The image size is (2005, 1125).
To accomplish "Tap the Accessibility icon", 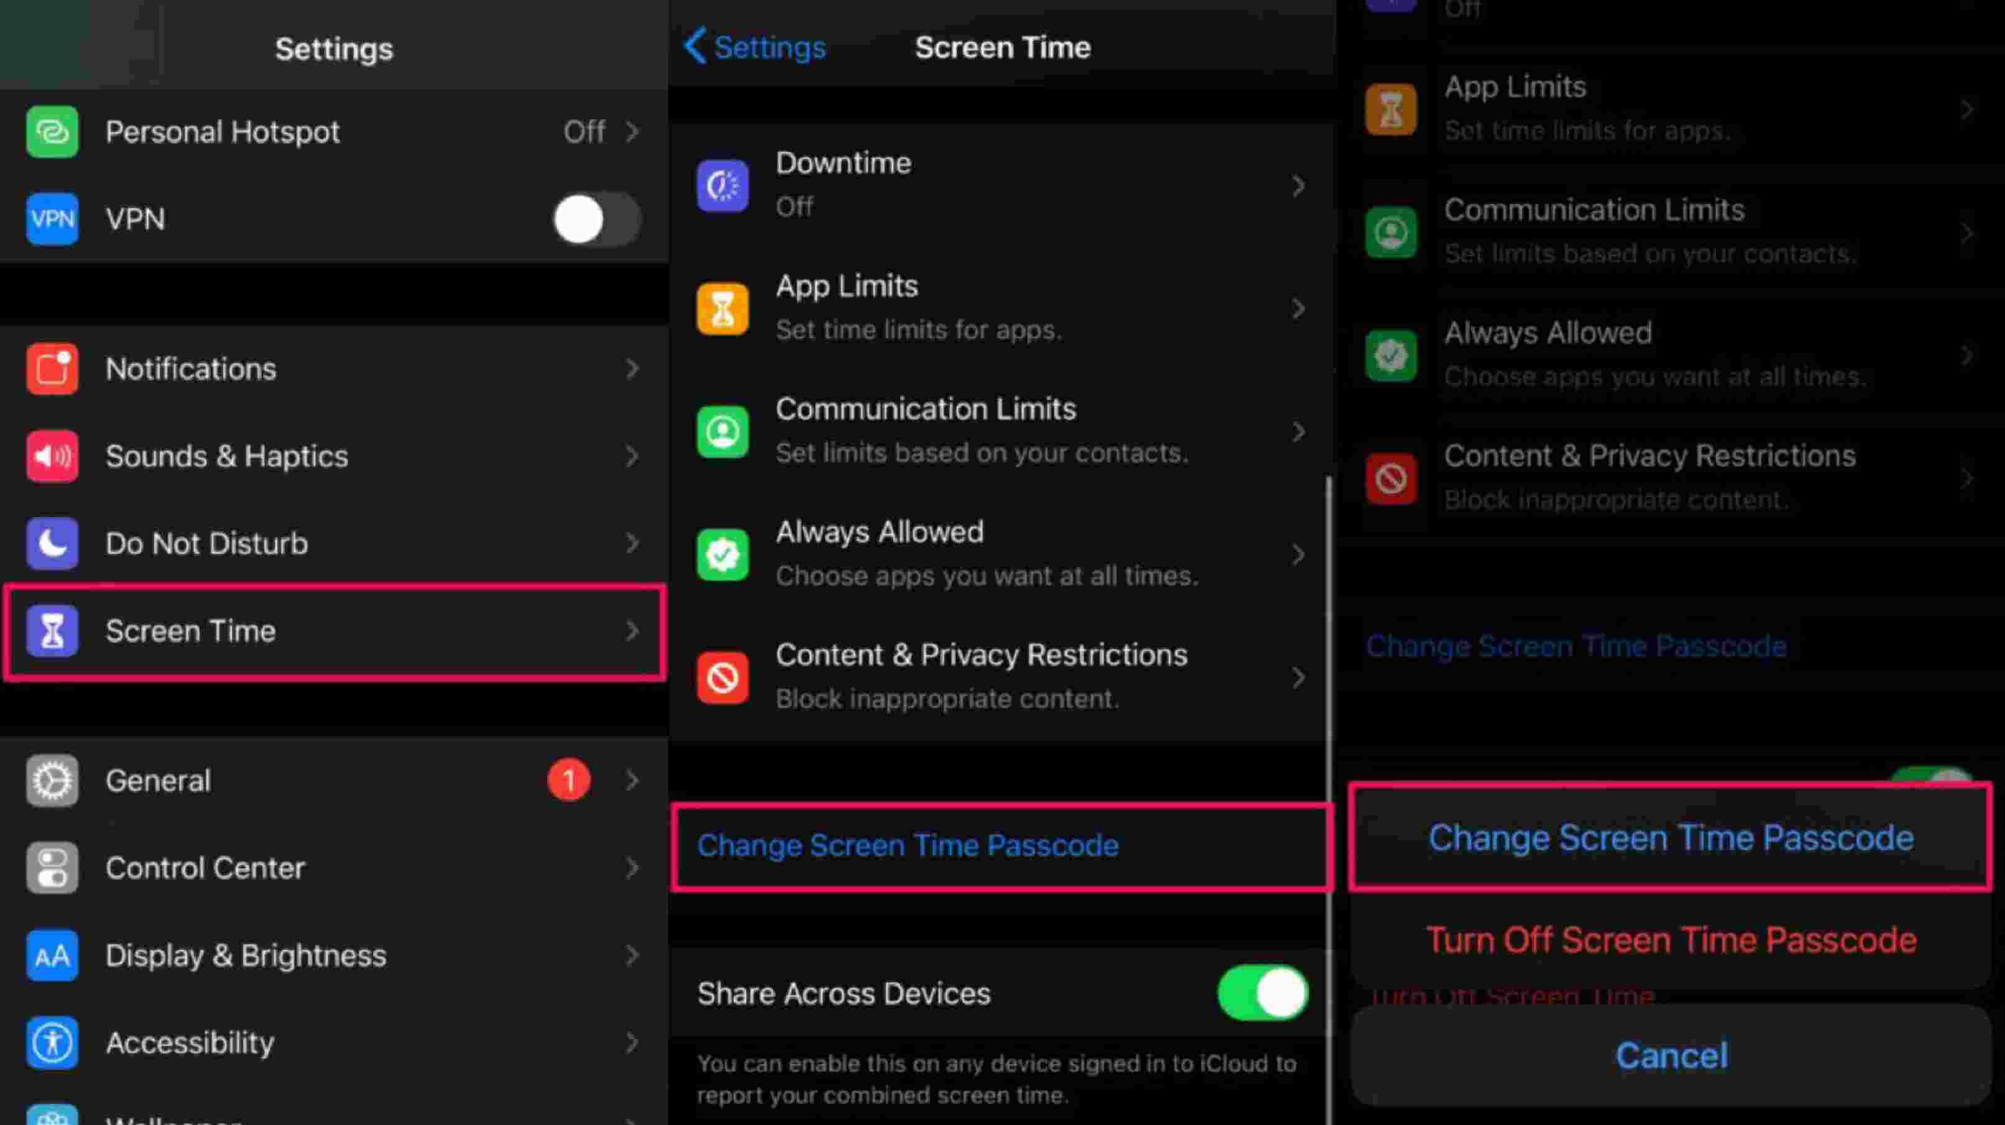I will pos(52,1042).
